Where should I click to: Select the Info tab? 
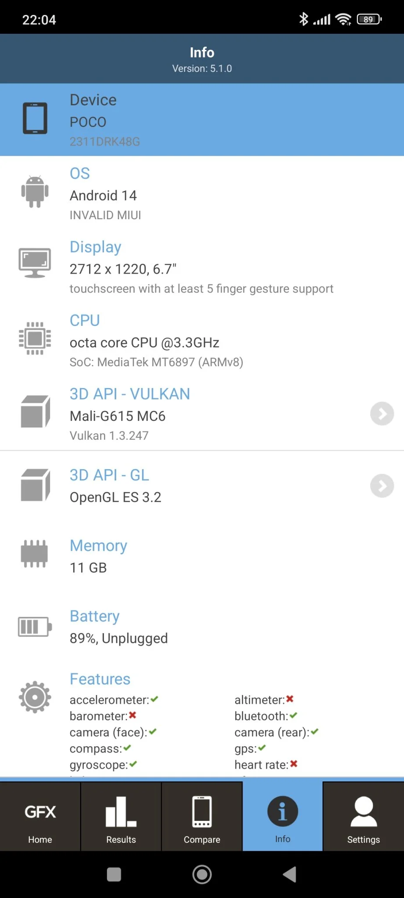[x=282, y=817]
